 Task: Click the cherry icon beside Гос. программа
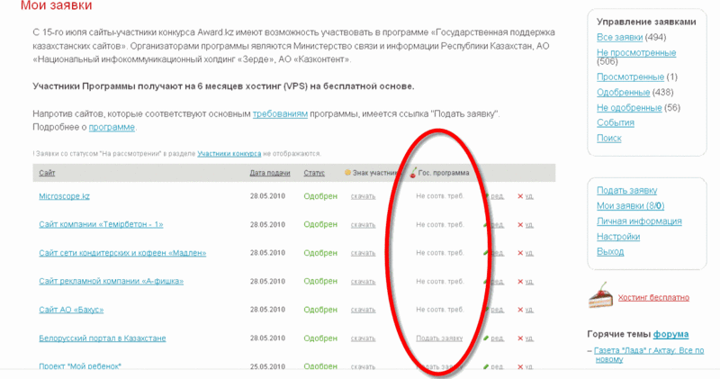pyautogui.click(x=413, y=172)
